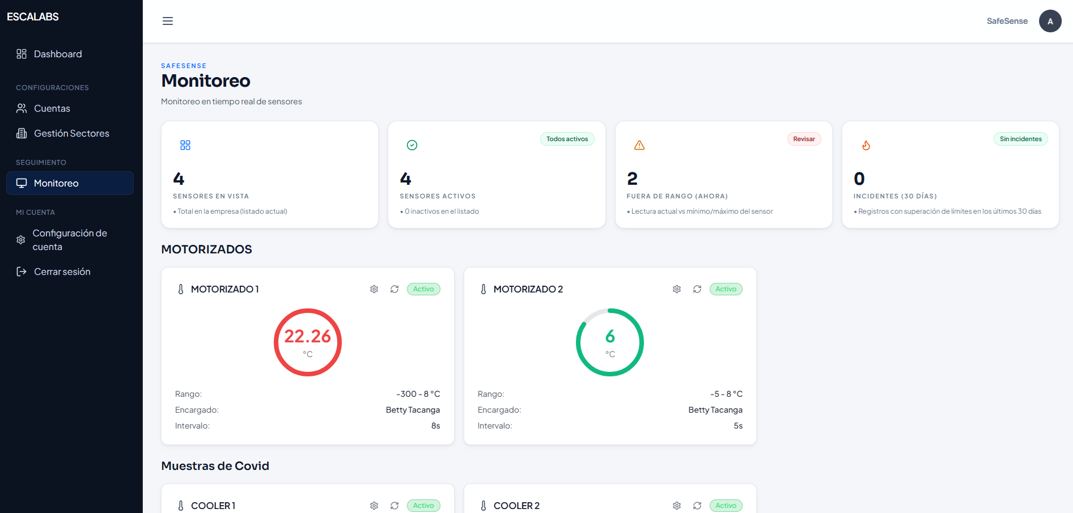The width and height of the screenshot is (1073, 513).
Task: Click the MOTORIZADOS section heading
Action: (206, 249)
